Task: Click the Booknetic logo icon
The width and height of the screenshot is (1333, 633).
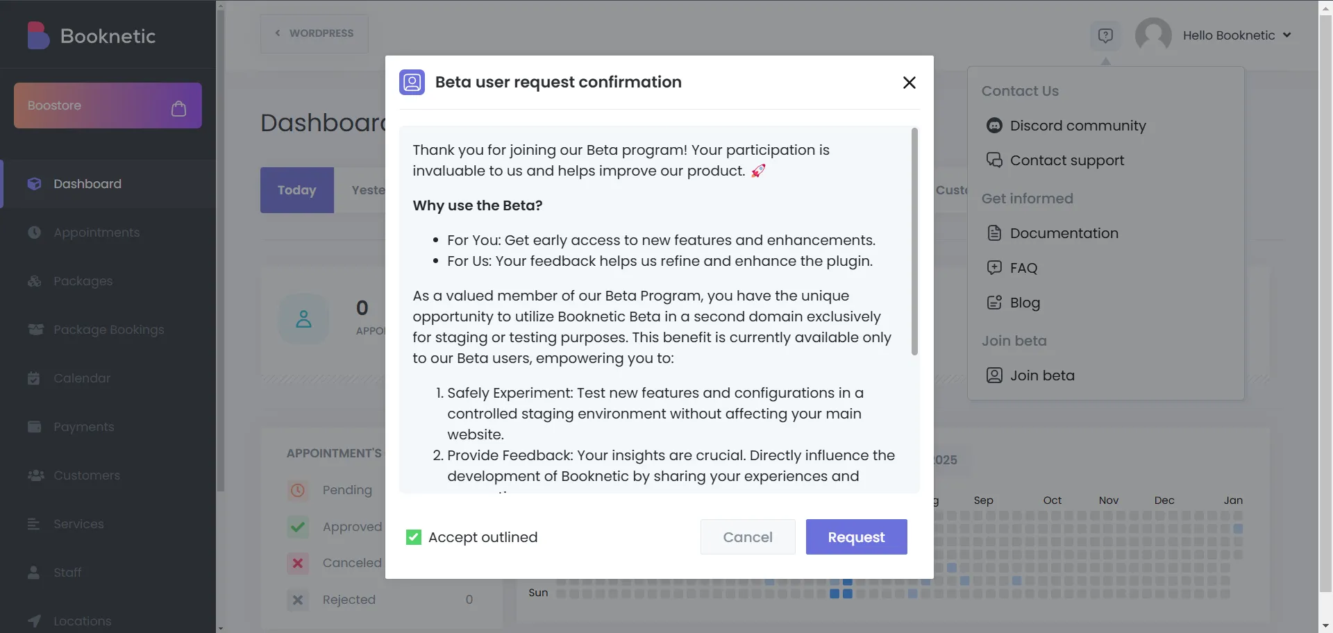Action: tap(38, 35)
